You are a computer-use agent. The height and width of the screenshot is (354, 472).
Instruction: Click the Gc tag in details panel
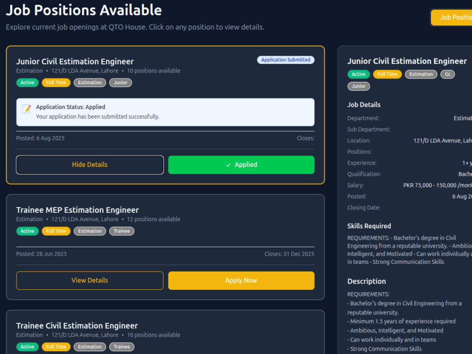[447, 74]
